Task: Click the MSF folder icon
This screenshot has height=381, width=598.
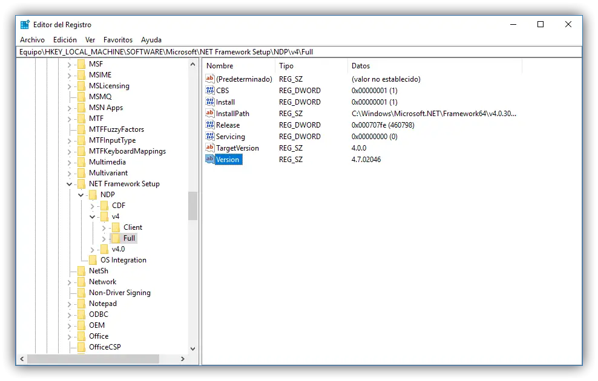Action: pos(81,64)
